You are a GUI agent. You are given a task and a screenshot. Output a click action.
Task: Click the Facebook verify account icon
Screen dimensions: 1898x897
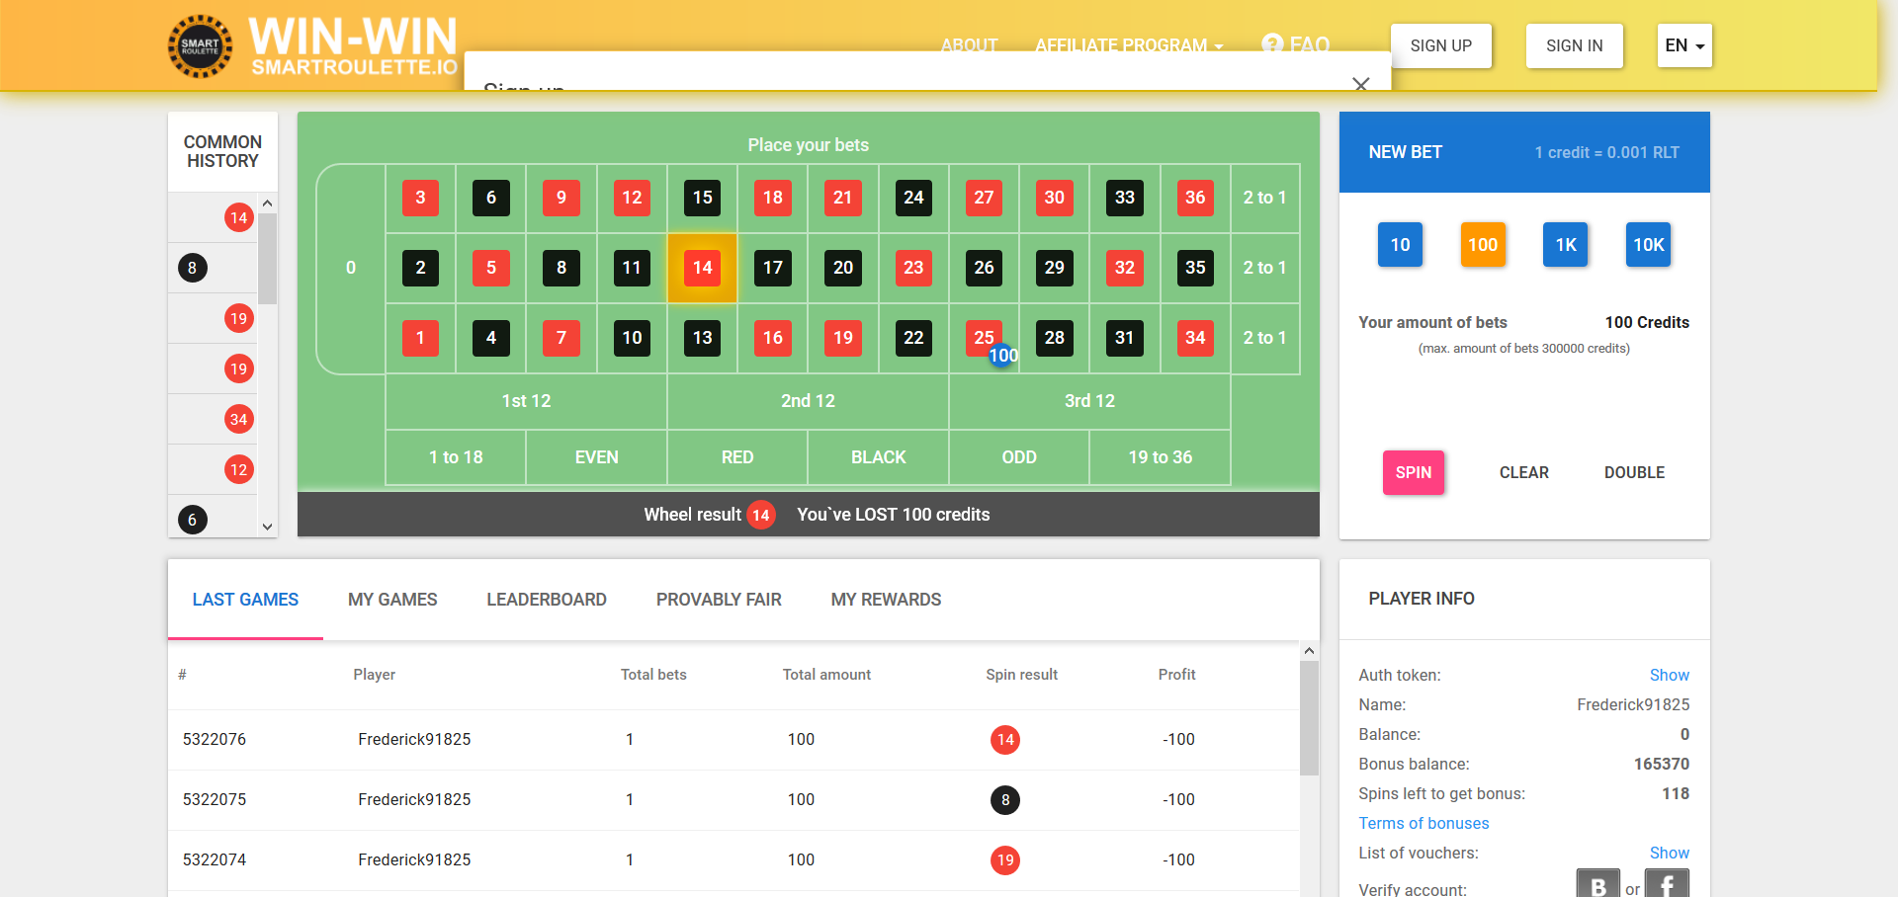click(1667, 885)
